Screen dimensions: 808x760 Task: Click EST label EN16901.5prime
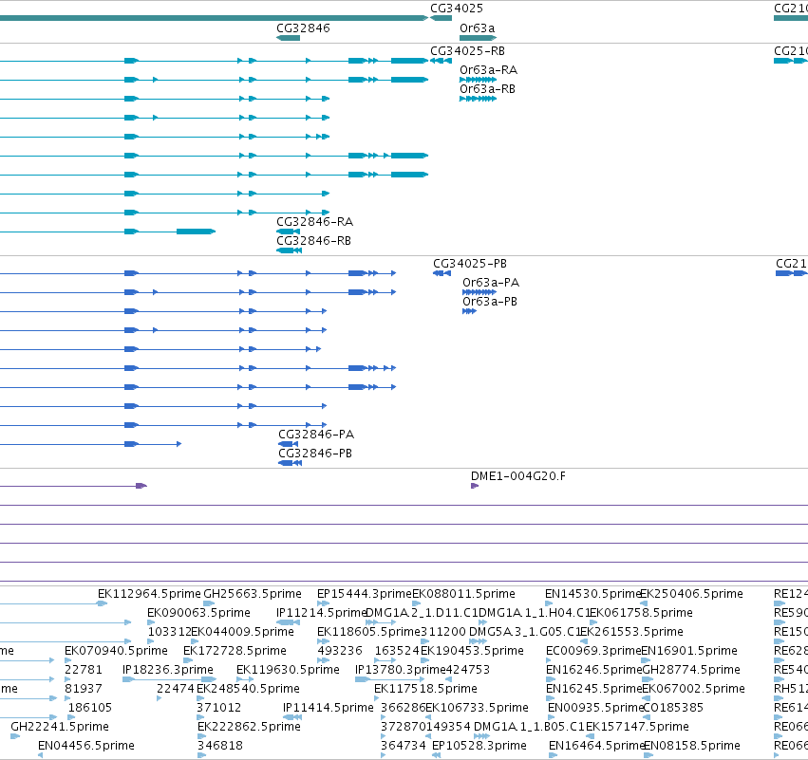pyautogui.click(x=689, y=651)
